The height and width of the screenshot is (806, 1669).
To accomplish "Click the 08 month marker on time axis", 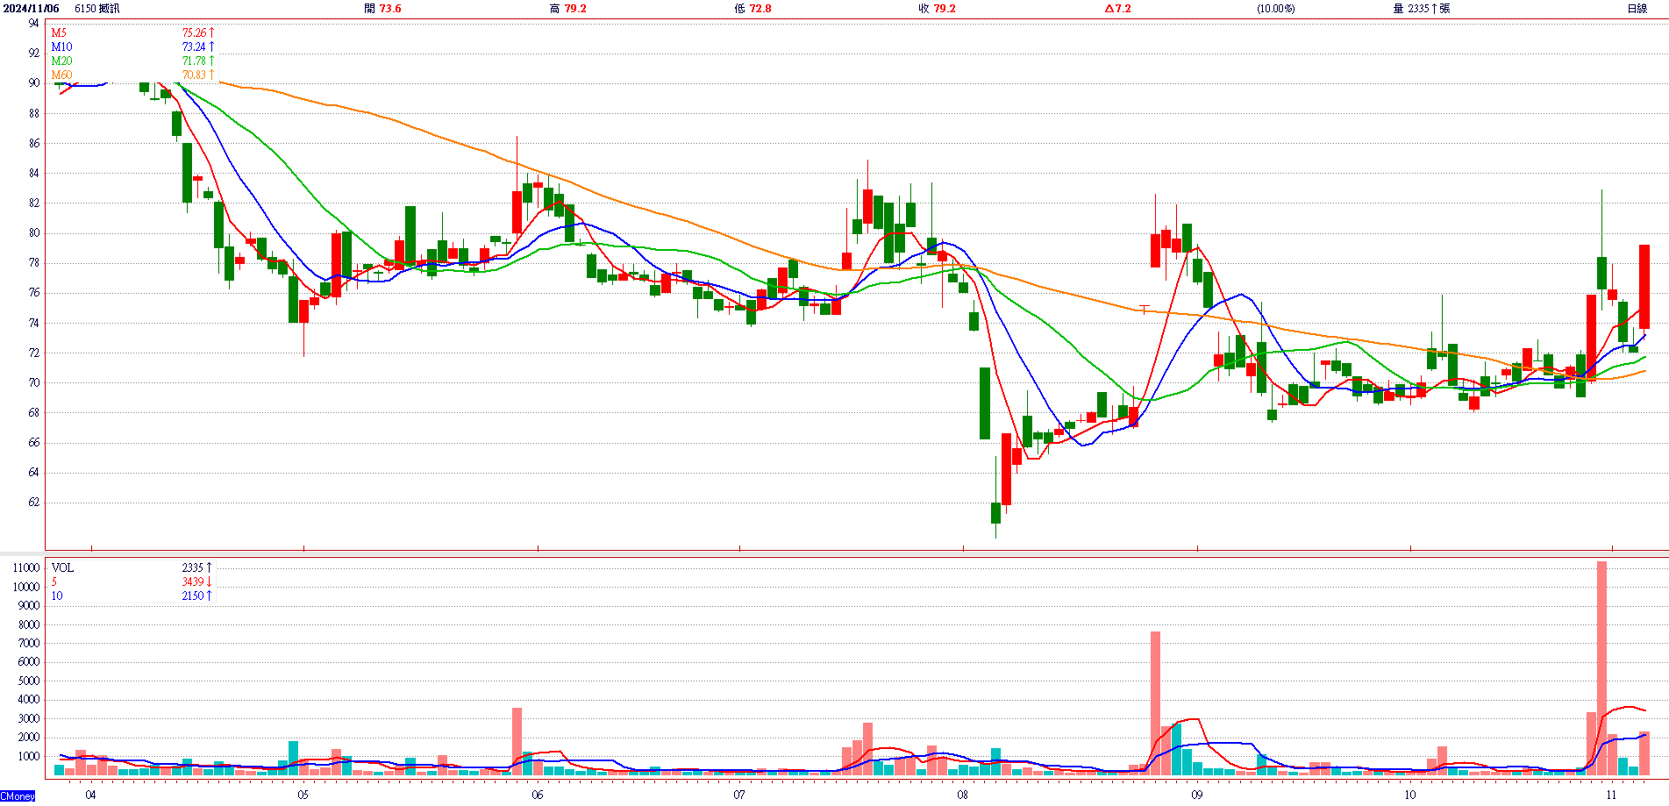I will (x=963, y=795).
